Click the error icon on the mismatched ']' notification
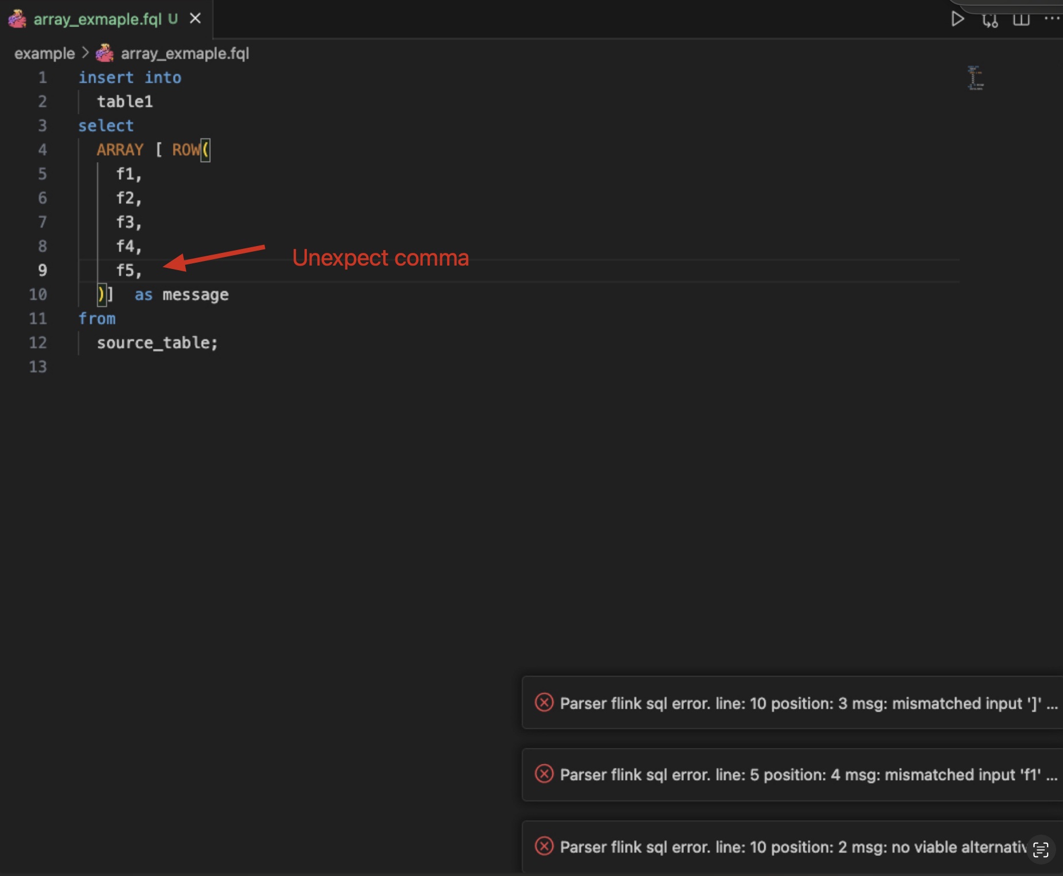The width and height of the screenshot is (1063, 876). [x=544, y=702]
